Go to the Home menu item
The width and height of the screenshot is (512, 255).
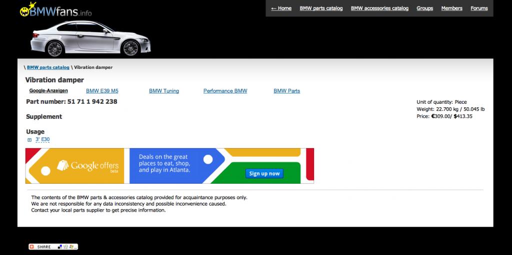(x=281, y=8)
